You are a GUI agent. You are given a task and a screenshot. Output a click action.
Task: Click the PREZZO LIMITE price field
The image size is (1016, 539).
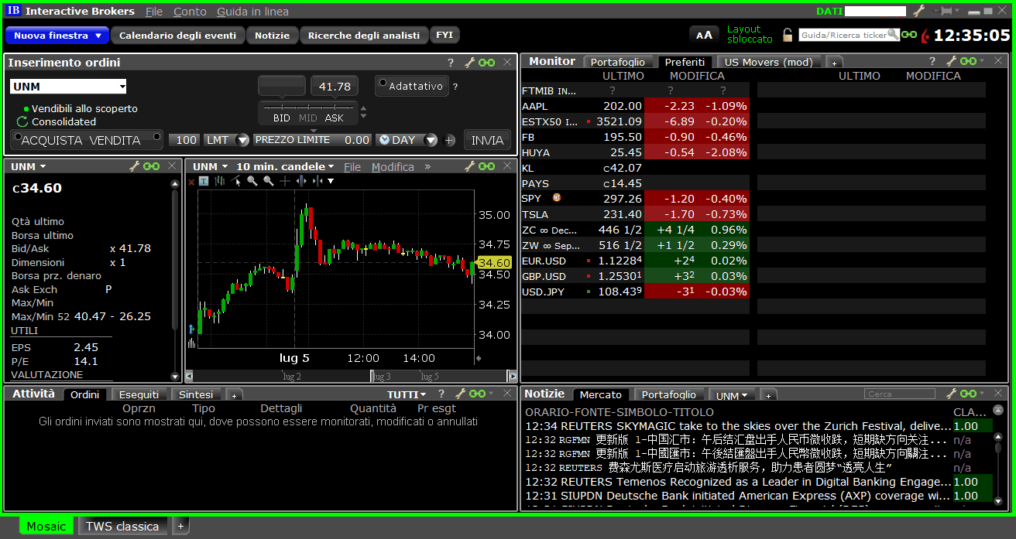pos(313,140)
